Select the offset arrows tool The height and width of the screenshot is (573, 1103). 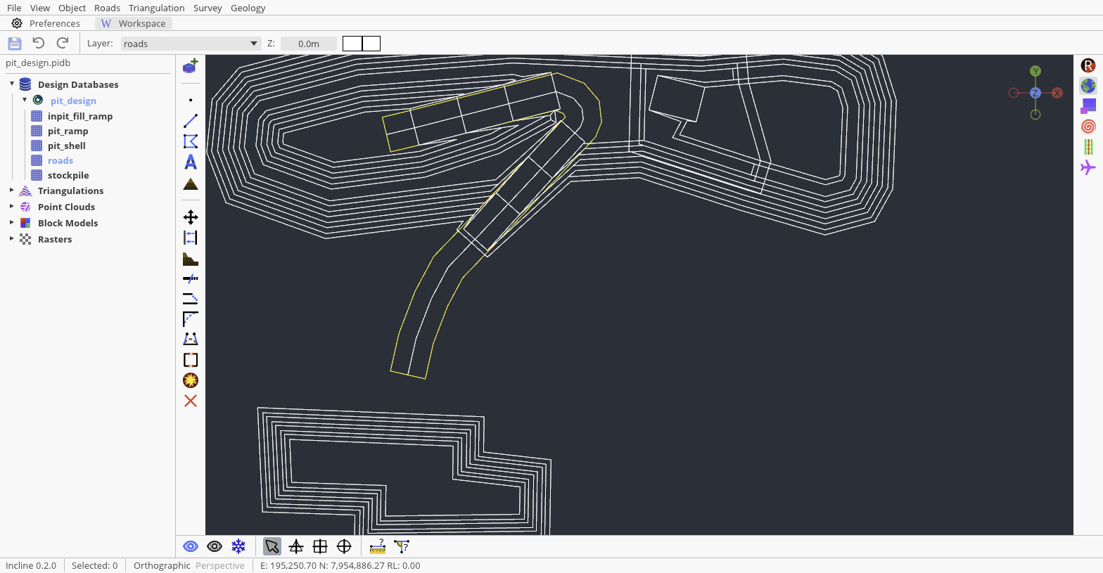pos(191,238)
